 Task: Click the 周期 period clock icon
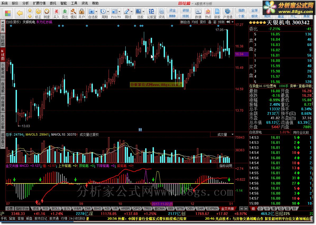(x=103, y=11)
